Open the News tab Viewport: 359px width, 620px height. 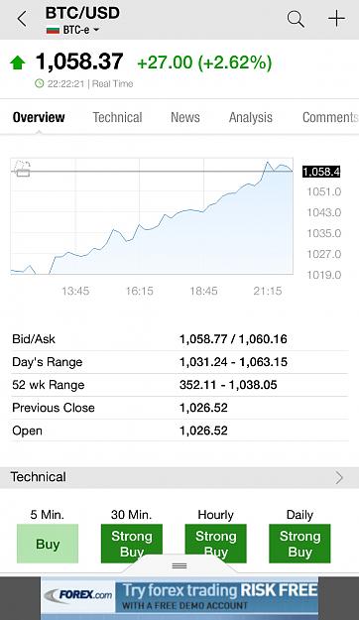[x=185, y=117]
